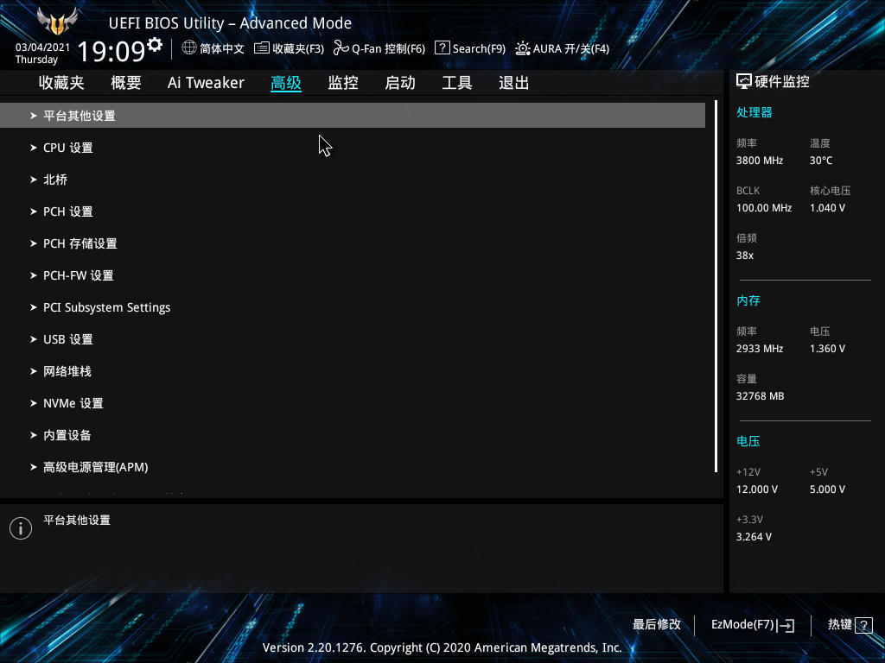Click the 最后修改 button
The image size is (885, 663).
coord(657,624)
